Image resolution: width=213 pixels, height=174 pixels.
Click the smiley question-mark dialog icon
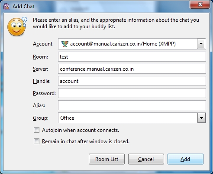tap(17, 26)
